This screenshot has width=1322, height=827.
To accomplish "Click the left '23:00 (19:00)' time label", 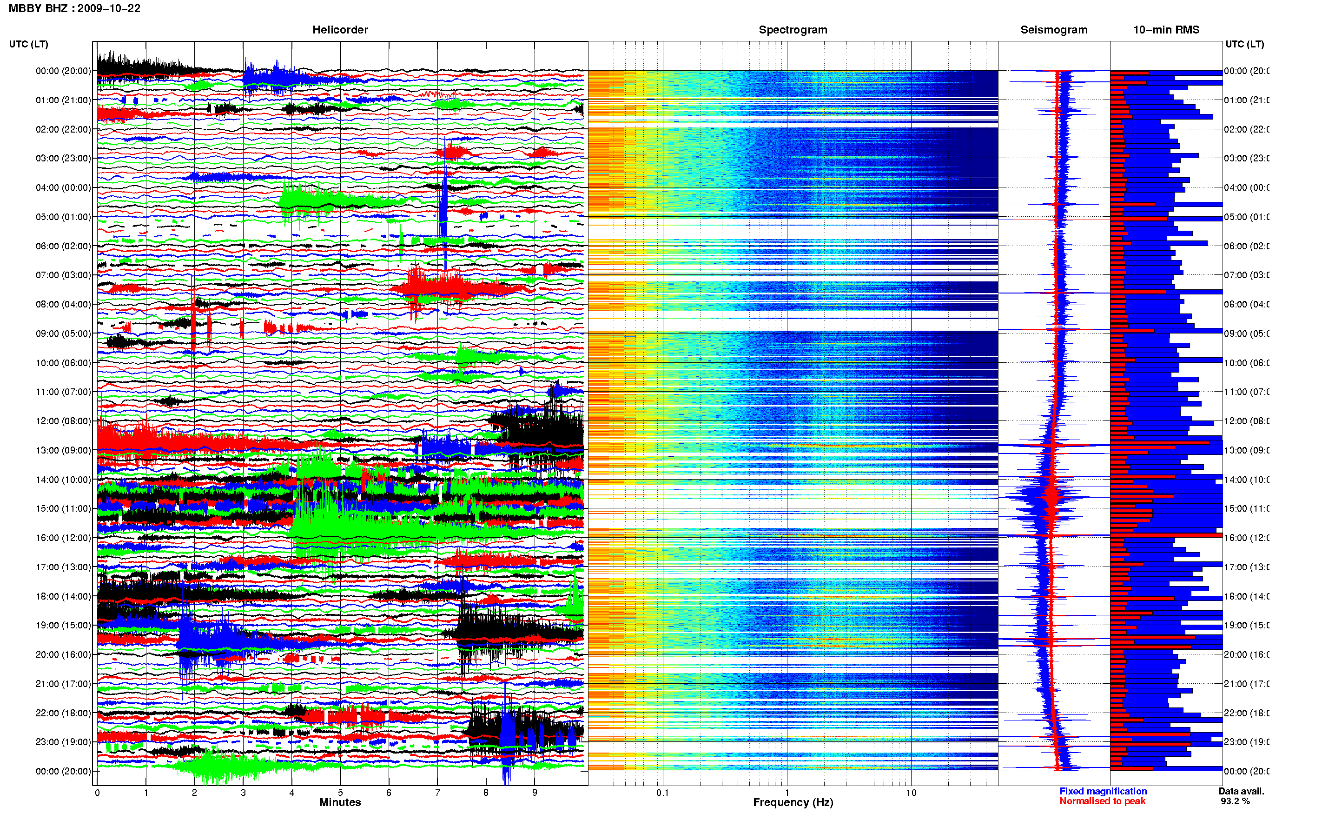I will [63, 742].
